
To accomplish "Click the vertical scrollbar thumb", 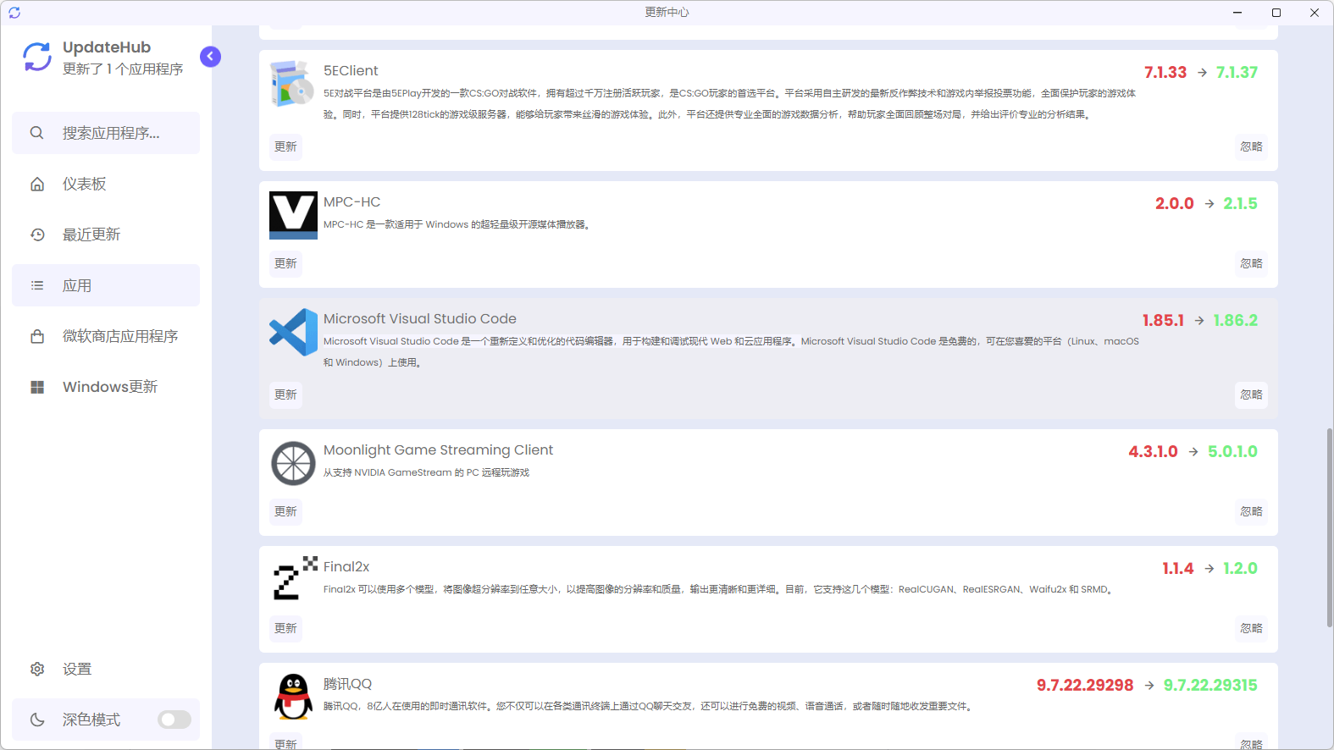I will [x=1329, y=527].
